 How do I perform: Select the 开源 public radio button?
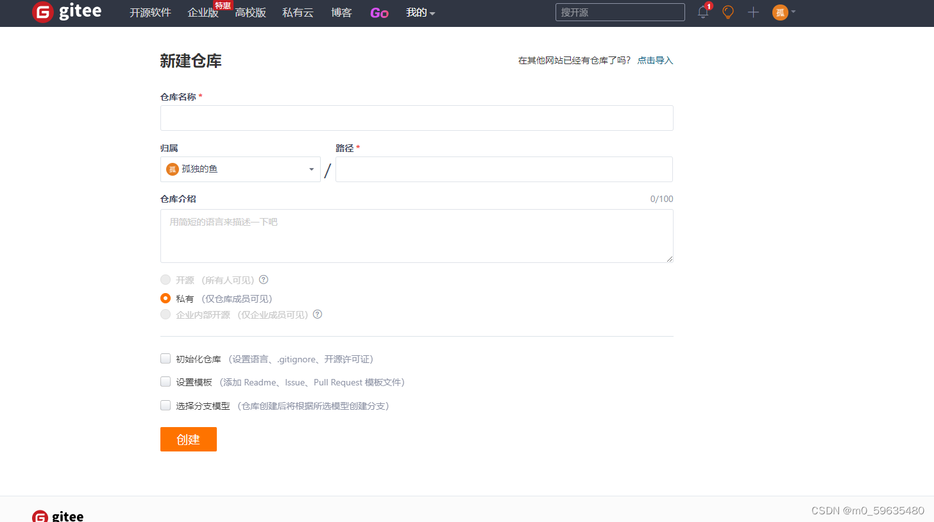pos(166,280)
